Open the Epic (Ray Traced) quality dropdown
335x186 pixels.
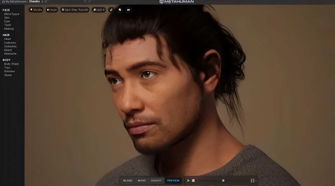tap(75, 10)
